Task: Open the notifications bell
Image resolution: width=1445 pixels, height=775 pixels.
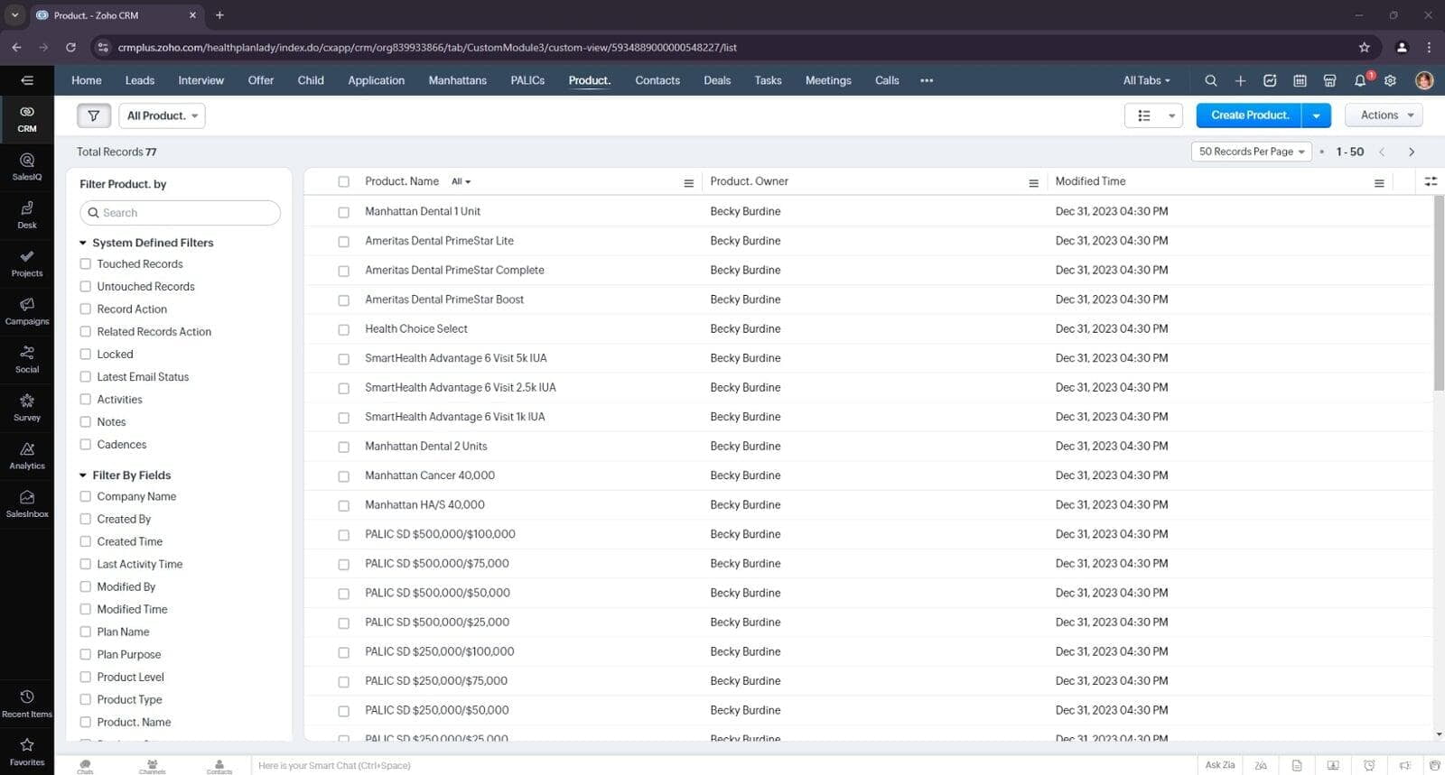Action: pos(1360,80)
